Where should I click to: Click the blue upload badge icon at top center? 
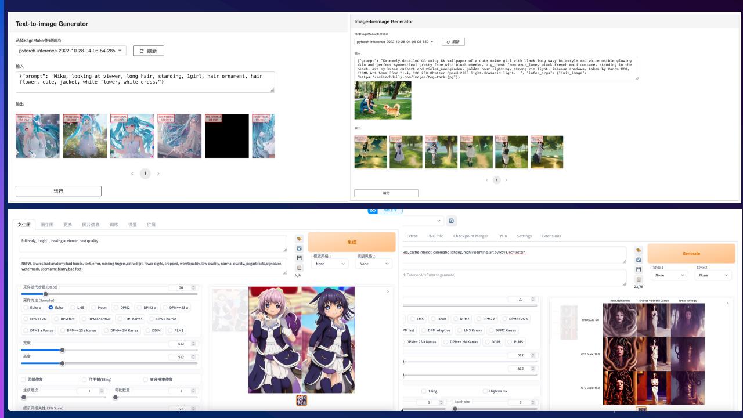[x=373, y=210]
